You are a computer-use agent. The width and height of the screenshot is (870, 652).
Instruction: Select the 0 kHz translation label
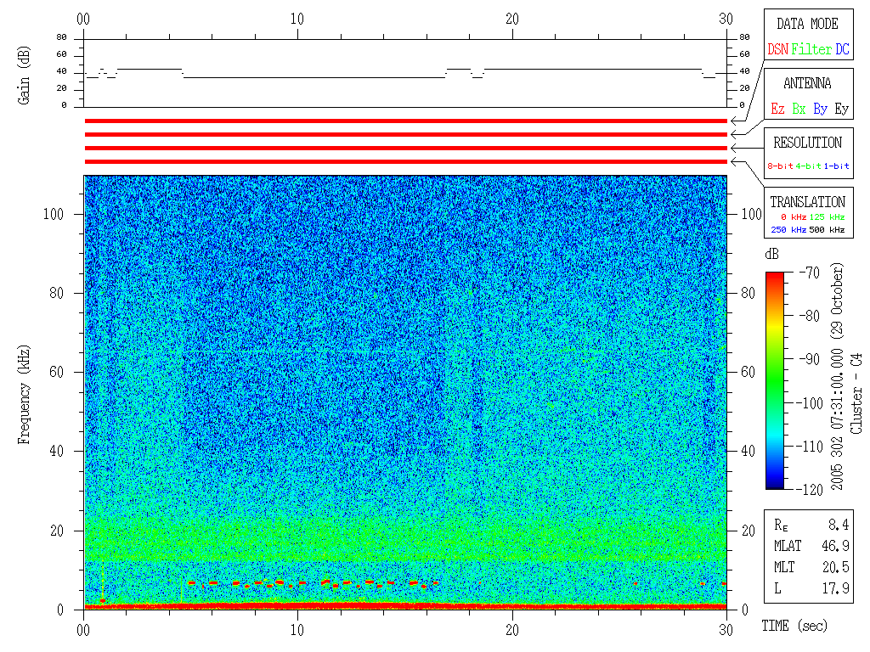(x=794, y=216)
